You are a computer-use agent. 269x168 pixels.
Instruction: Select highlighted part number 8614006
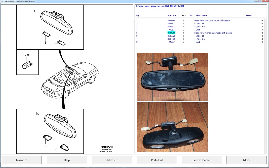coord(171,33)
